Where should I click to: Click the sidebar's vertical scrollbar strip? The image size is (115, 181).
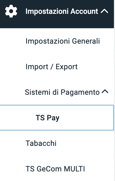114,90
